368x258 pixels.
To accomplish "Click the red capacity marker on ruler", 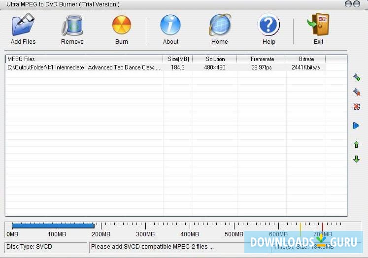I will [x=323, y=228].
